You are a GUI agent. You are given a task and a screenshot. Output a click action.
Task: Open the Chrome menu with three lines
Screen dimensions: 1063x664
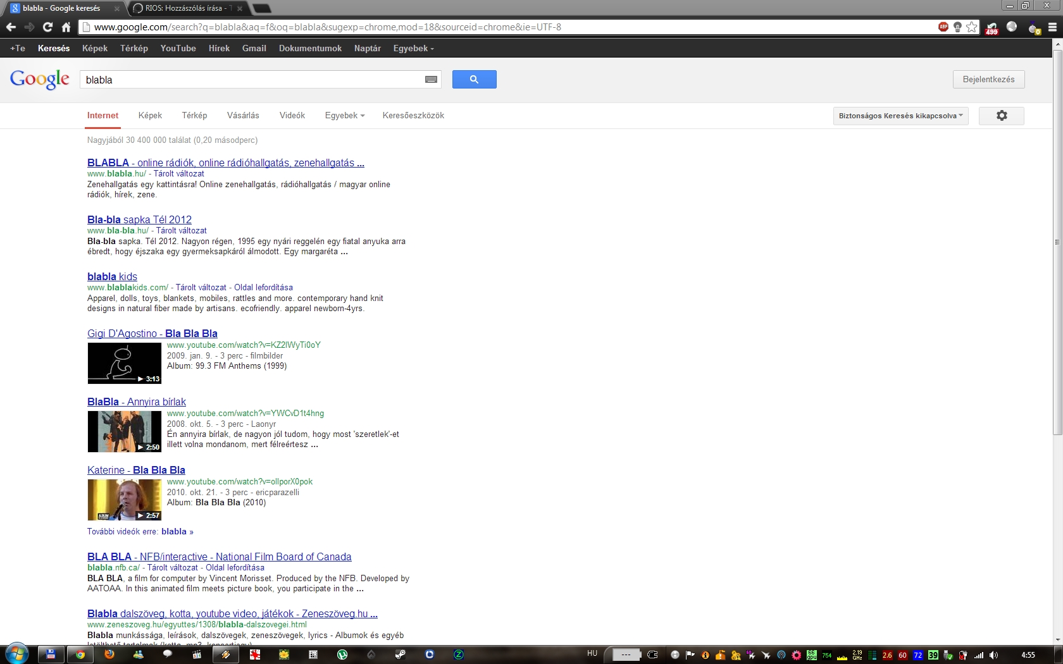(x=1052, y=27)
